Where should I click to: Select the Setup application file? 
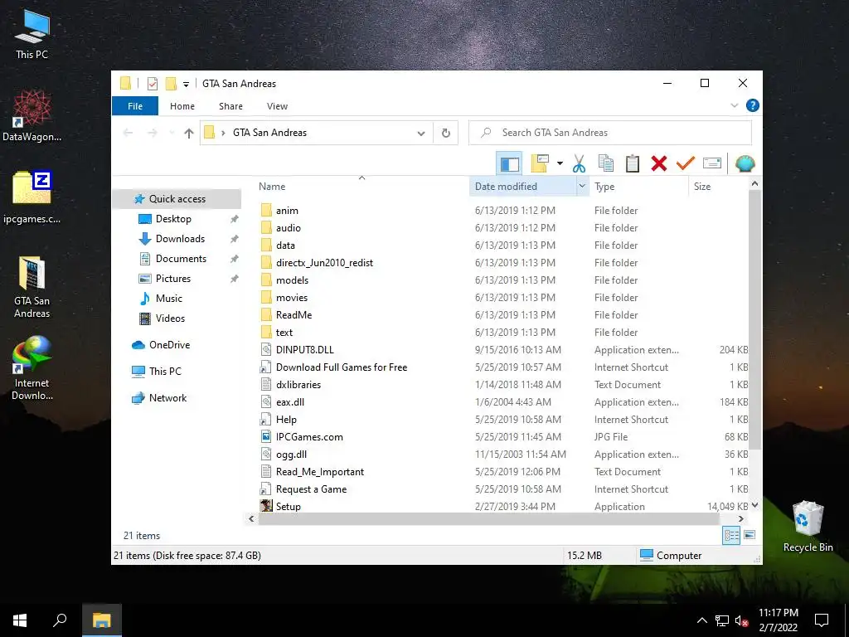288,507
